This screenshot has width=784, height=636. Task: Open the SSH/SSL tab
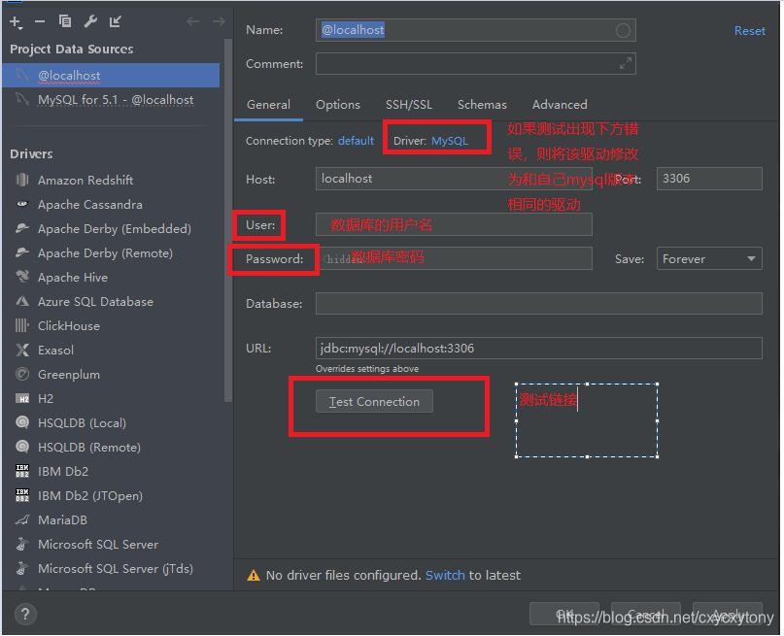(409, 105)
